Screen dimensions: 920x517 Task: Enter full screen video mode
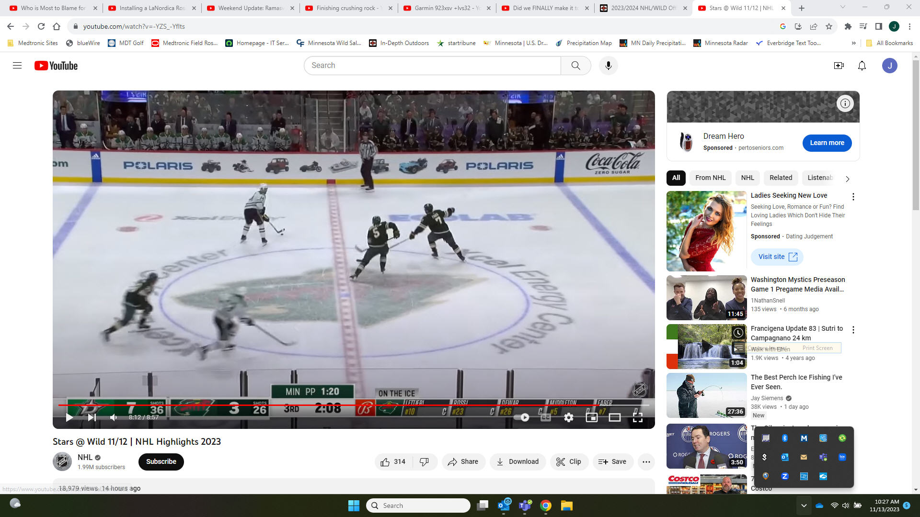638,417
